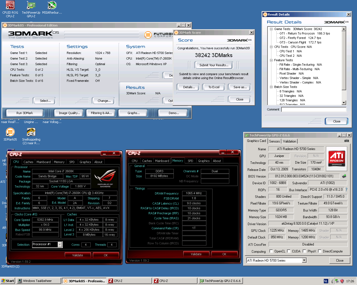Click the Select... button under Tests
The image size is (357, 285).
[x=45, y=101]
